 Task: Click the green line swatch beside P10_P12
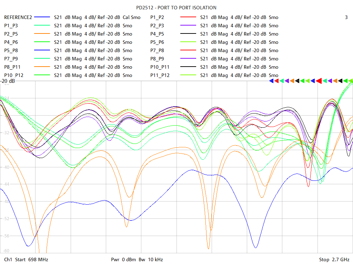coord(42,75)
